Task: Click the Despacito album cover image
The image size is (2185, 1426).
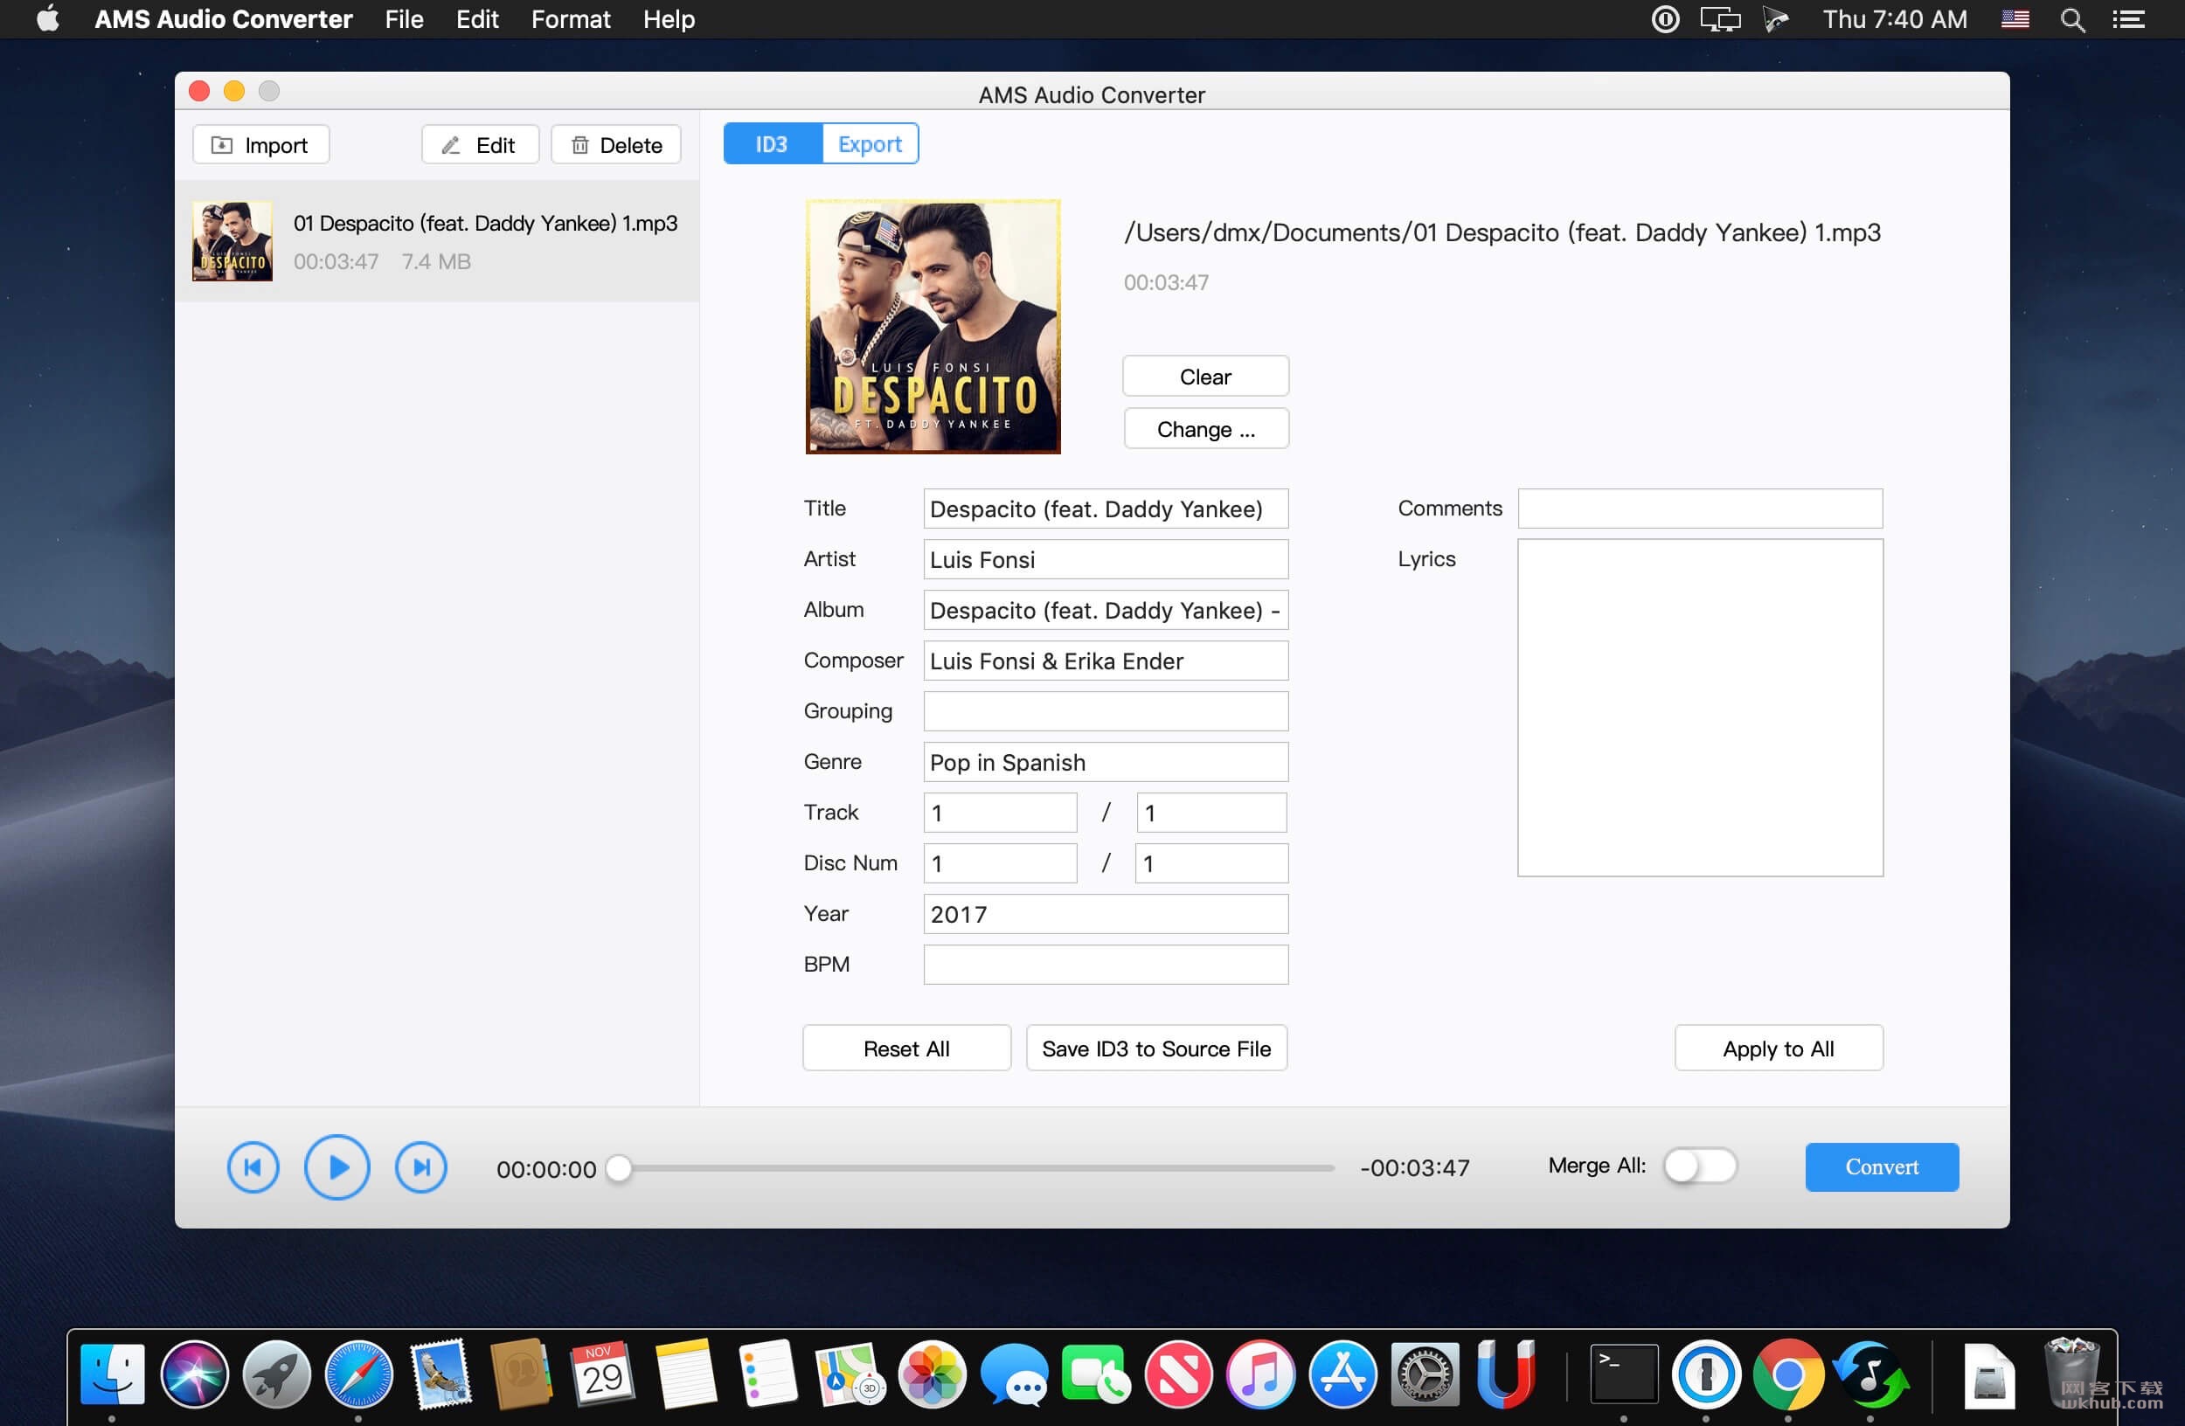Action: click(x=933, y=327)
